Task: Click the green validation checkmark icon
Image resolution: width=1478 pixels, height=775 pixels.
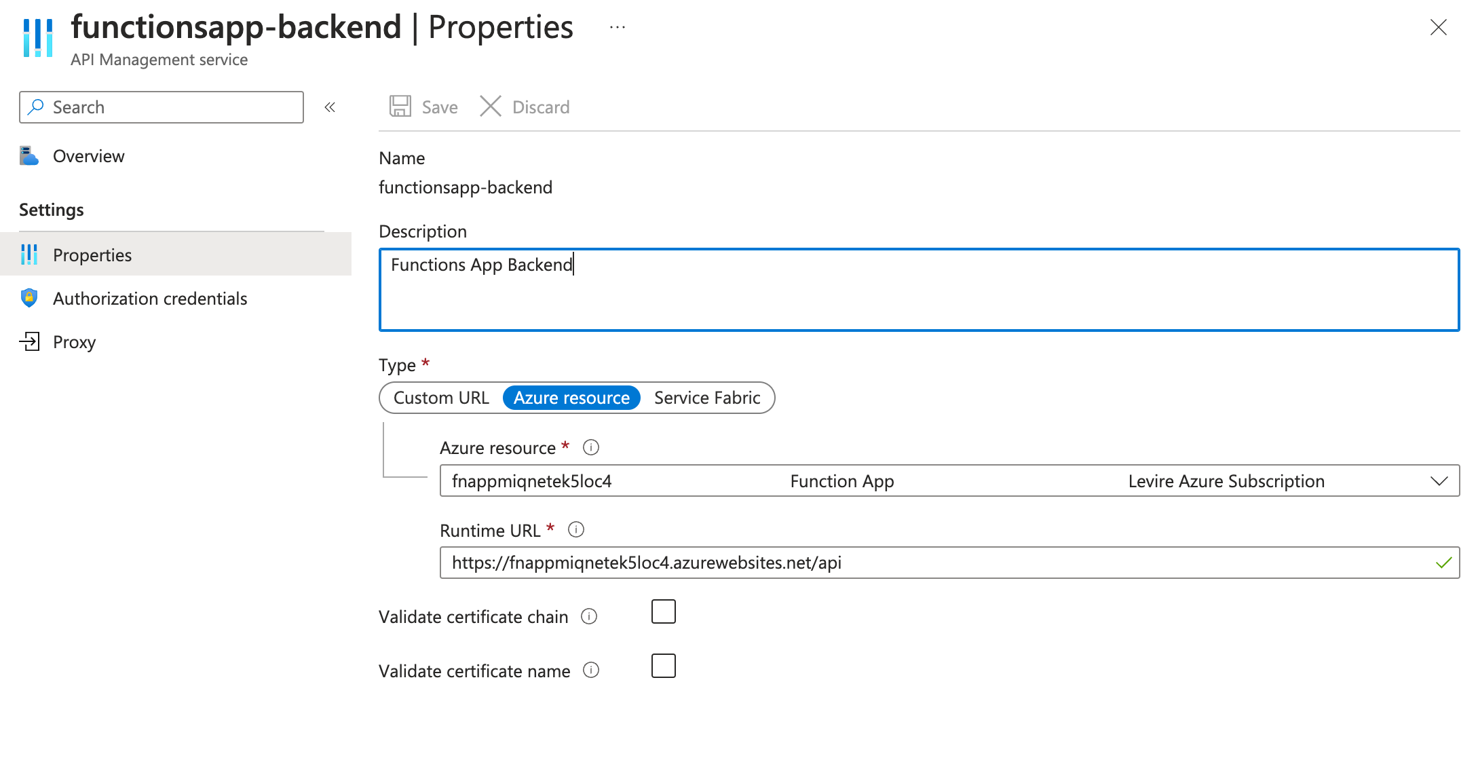Action: (x=1444, y=563)
